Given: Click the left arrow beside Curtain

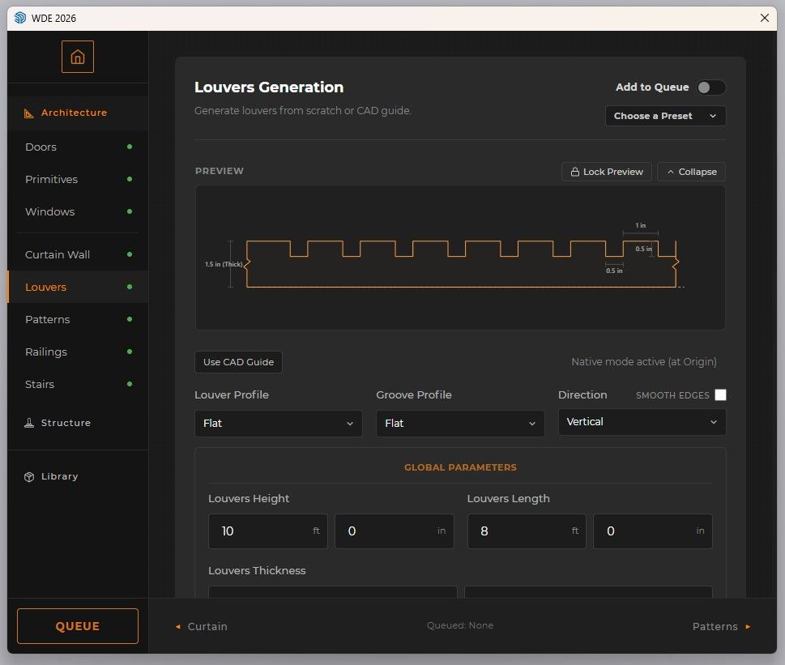Looking at the screenshot, I should tap(177, 626).
